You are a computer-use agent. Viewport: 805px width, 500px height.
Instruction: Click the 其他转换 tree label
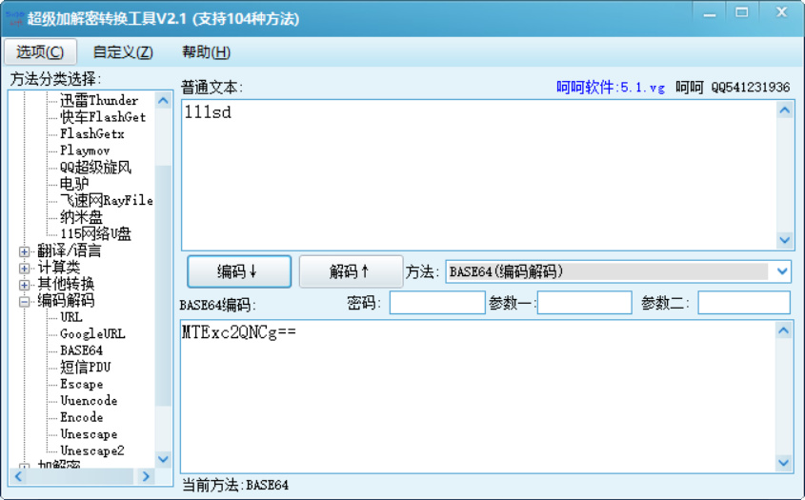click(x=66, y=284)
